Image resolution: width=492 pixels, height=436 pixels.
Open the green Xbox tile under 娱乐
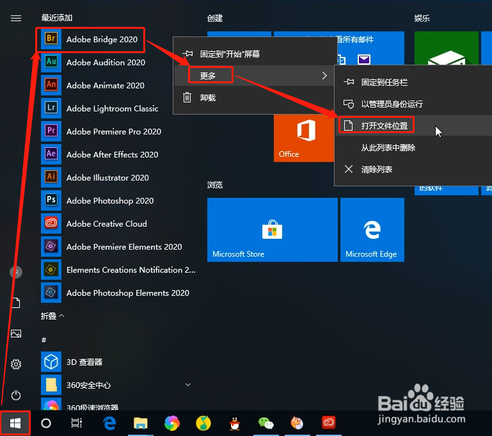446,49
